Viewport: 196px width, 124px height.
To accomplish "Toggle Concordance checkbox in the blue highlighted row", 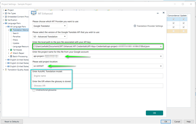I will [173, 19].
